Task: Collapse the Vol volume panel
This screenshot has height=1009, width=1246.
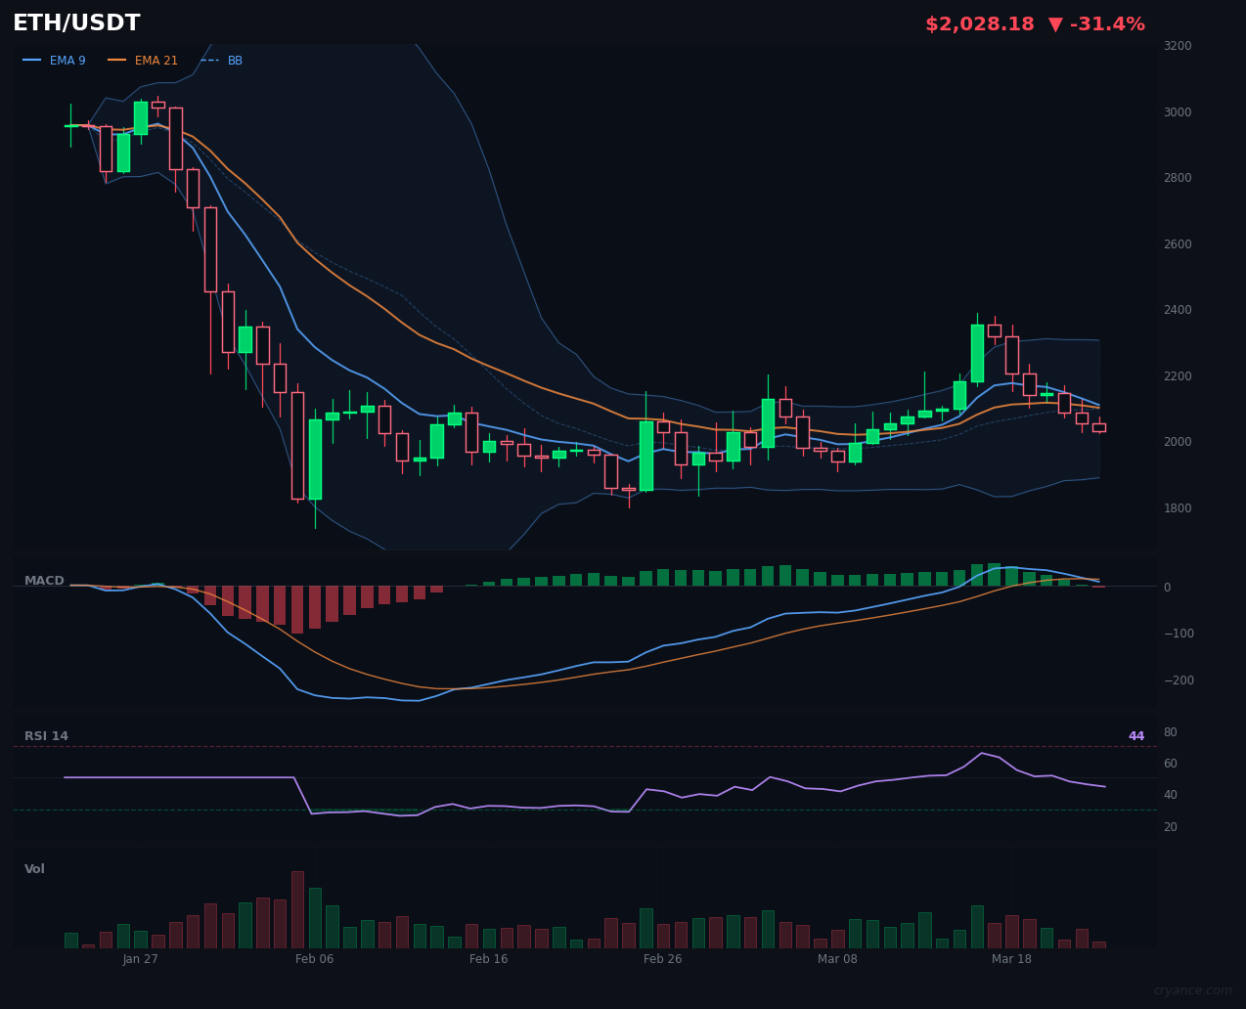Action: (x=34, y=868)
